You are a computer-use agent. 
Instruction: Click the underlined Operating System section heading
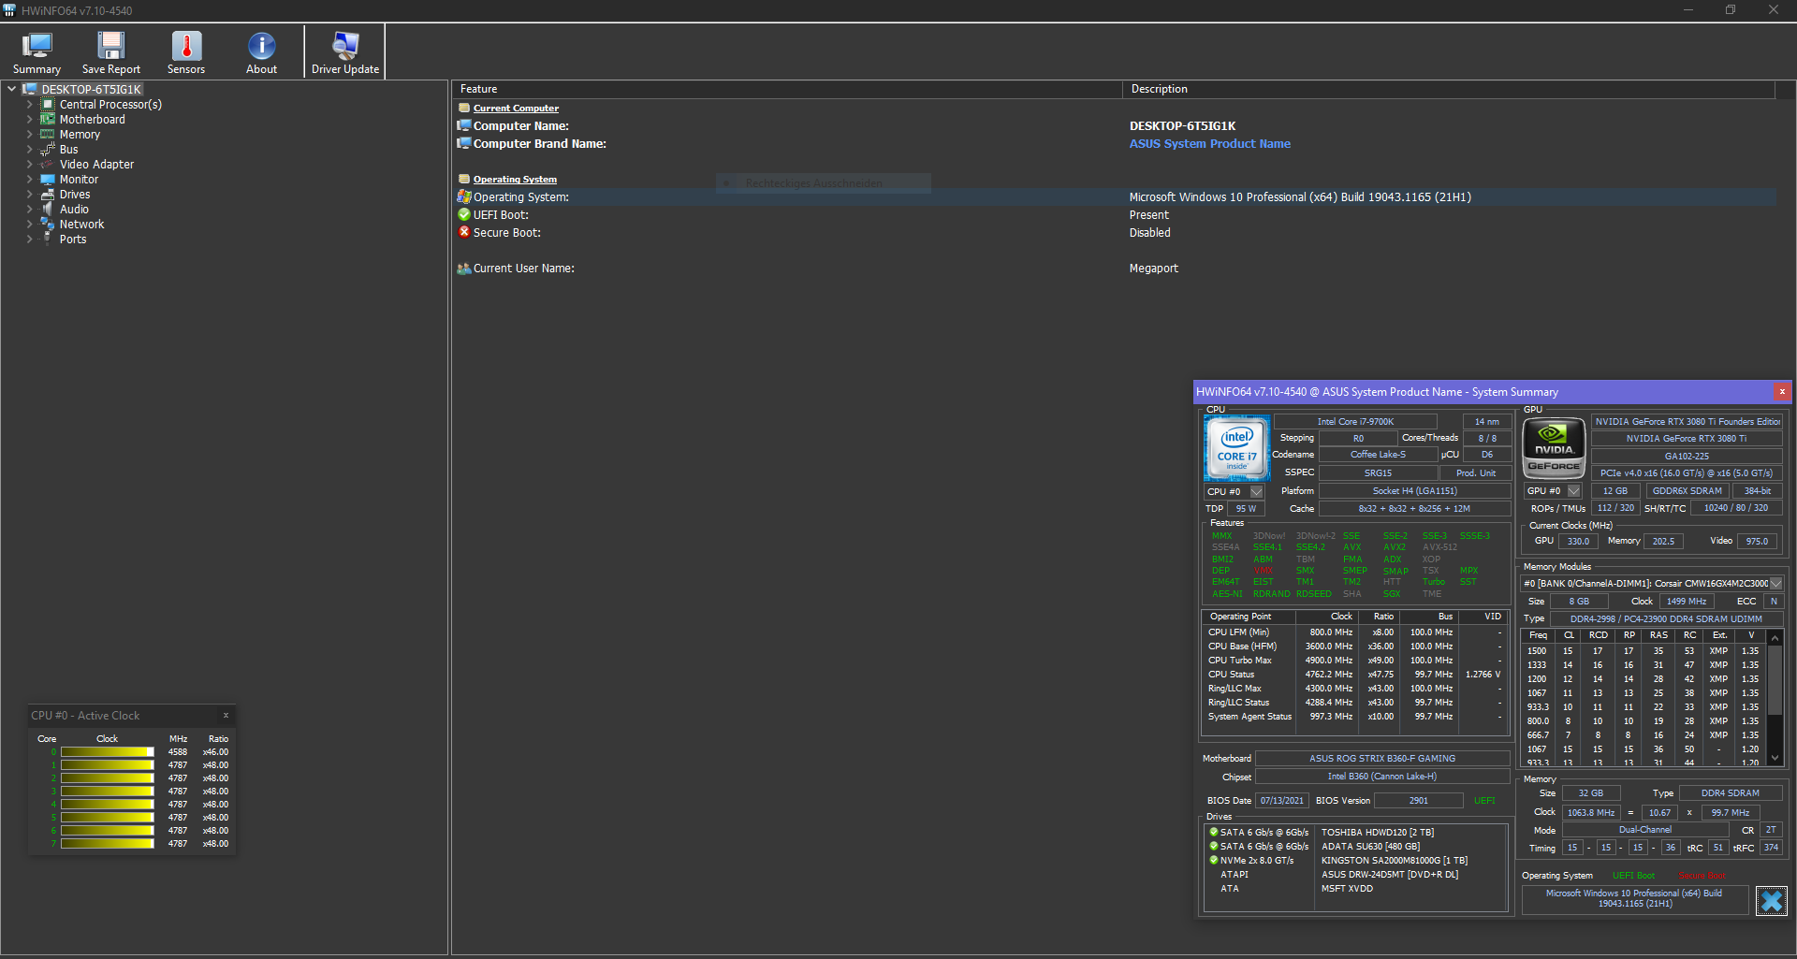(515, 179)
